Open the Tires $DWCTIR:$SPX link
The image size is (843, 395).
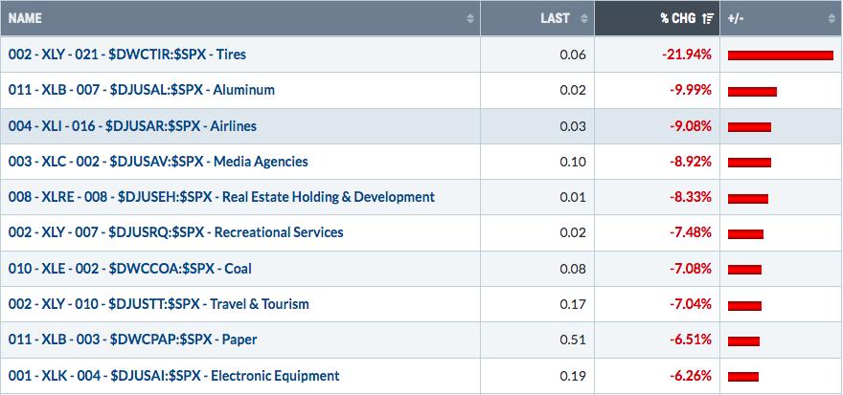pyautogui.click(x=126, y=55)
